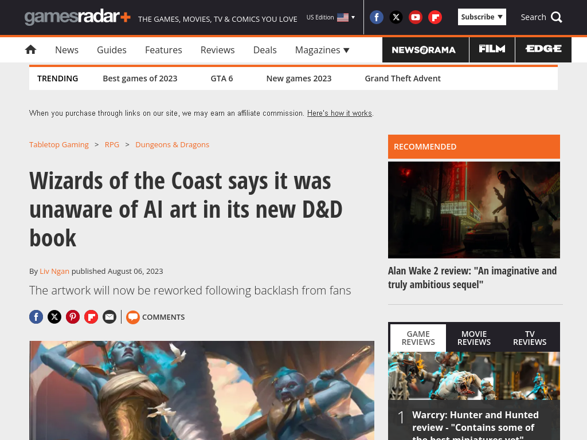The width and height of the screenshot is (587, 440).
Task: Open the Warcry: Hunter and Hunted review
Action: (475, 425)
